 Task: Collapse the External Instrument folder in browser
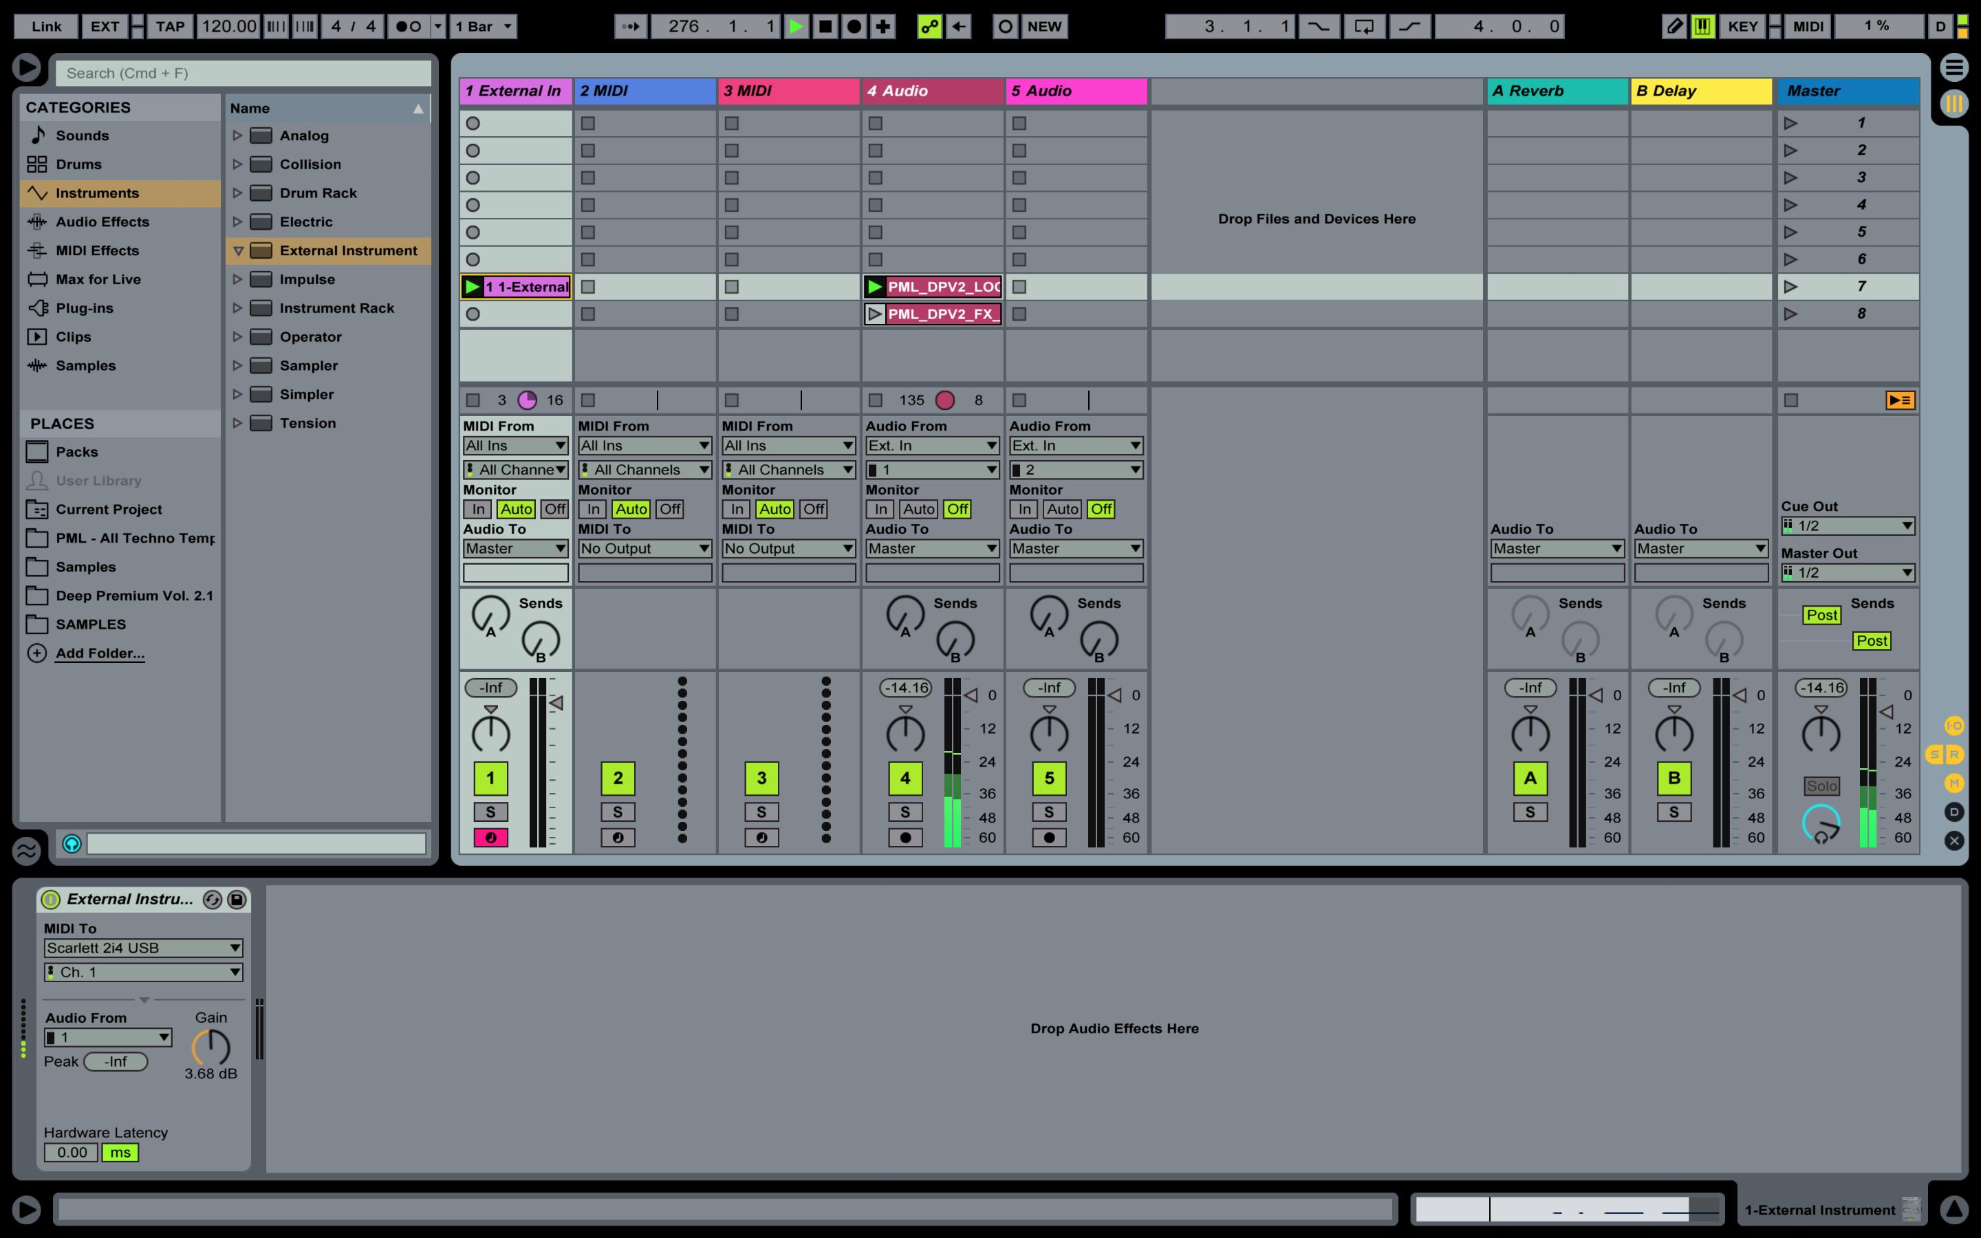pos(238,250)
